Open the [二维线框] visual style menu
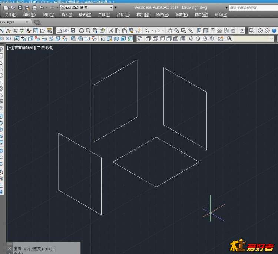Viewport: 278px width, 254px height. tap(44, 48)
